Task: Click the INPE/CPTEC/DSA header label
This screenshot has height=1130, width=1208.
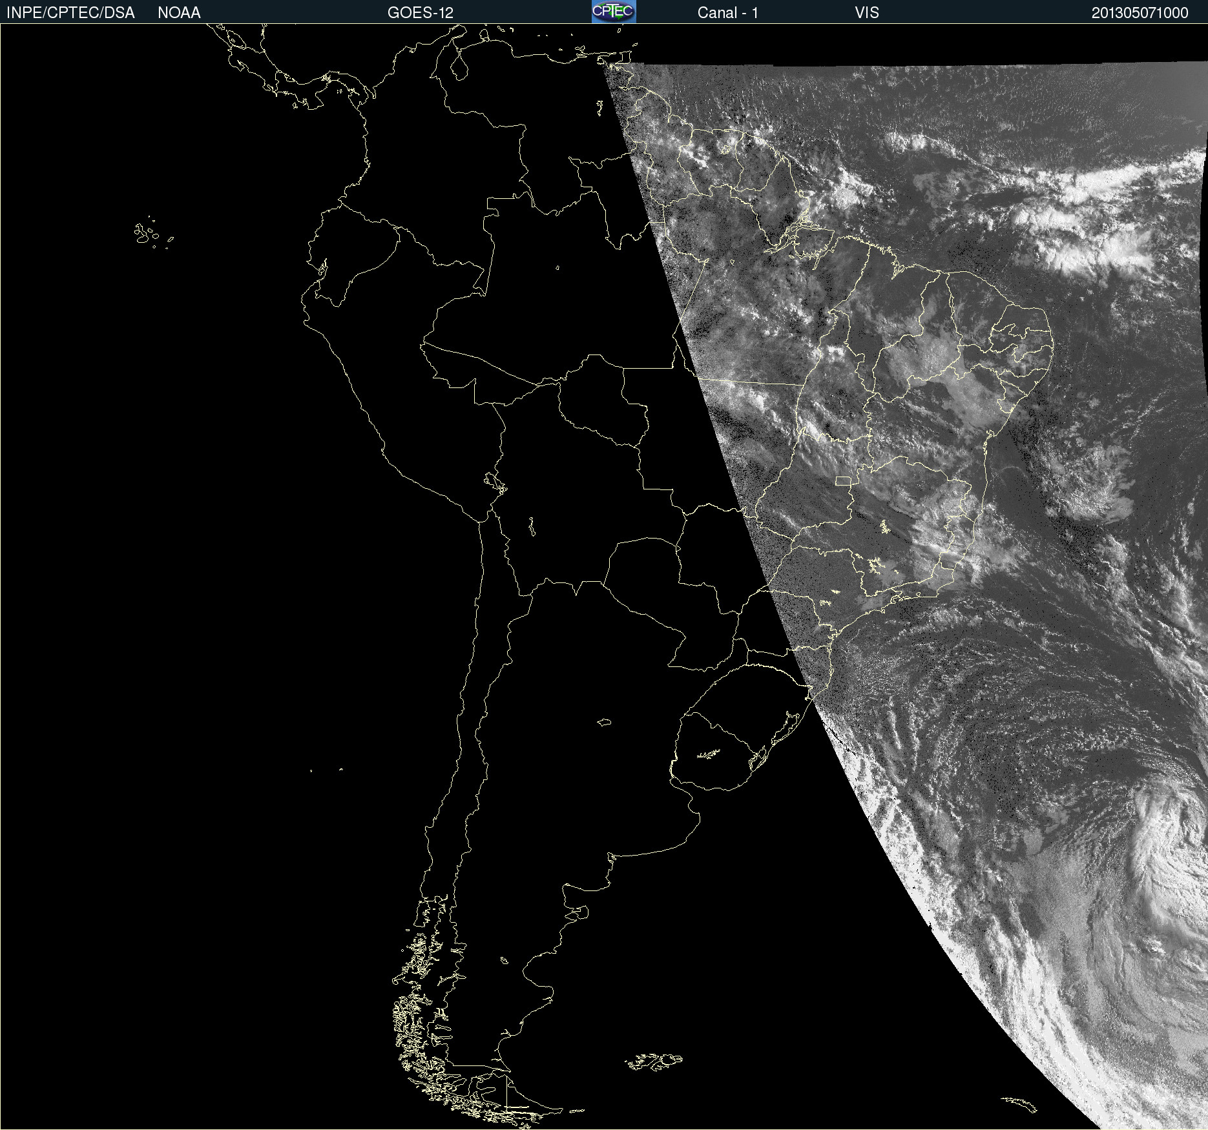Action: point(70,13)
